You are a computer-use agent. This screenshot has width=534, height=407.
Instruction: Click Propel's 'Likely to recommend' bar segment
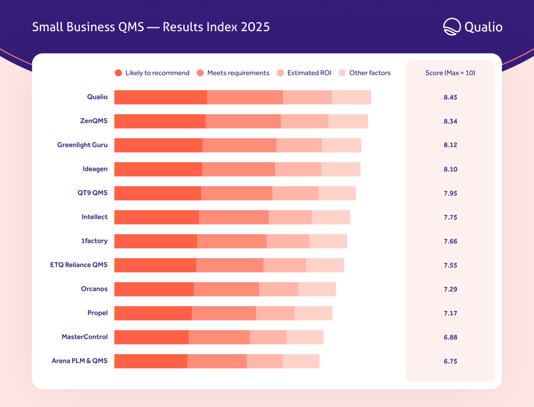point(153,313)
